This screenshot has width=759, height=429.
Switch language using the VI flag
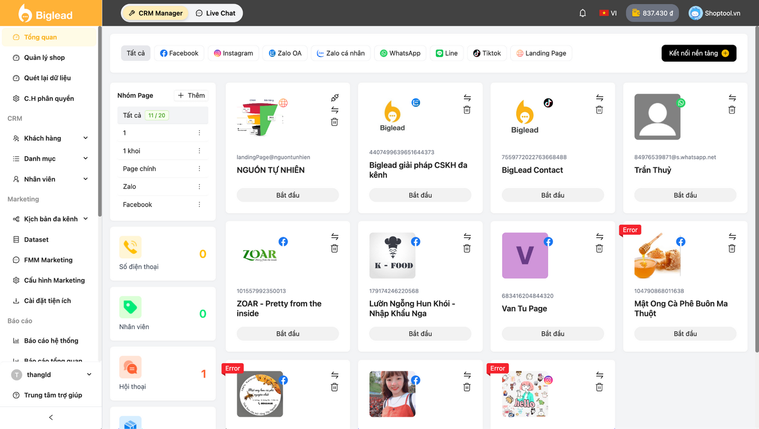click(x=608, y=13)
